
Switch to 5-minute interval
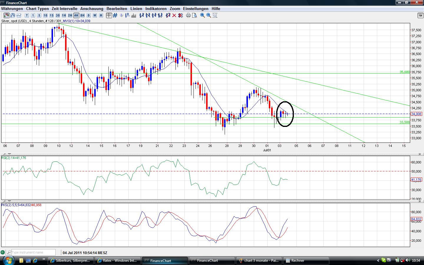tap(39, 15)
